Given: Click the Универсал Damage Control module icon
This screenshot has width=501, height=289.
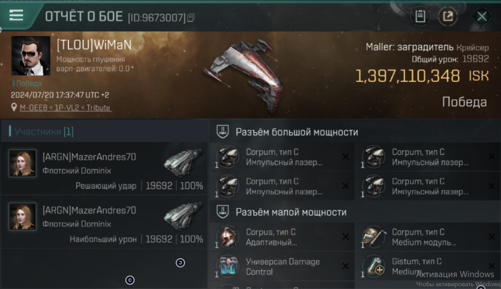Looking at the screenshot, I should (227, 267).
